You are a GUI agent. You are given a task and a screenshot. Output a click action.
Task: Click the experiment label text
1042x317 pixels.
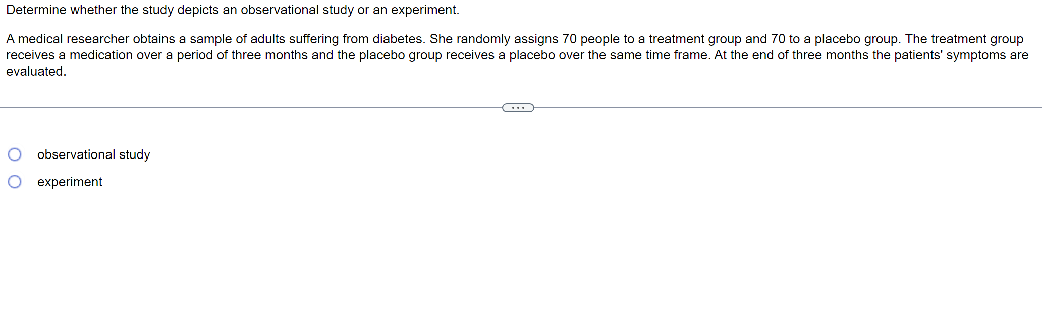pyautogui.click(x=69, y=182)
